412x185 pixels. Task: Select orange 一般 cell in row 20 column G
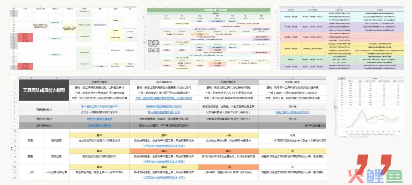229,167
